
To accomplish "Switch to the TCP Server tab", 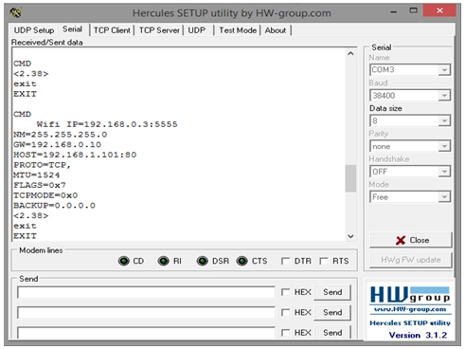I will pos(159,30).
